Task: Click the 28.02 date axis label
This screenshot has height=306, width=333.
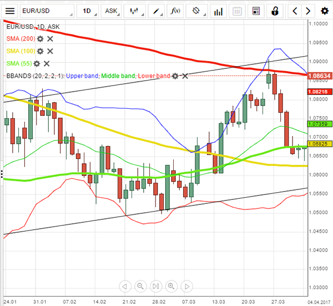Action: pos(159,302)
